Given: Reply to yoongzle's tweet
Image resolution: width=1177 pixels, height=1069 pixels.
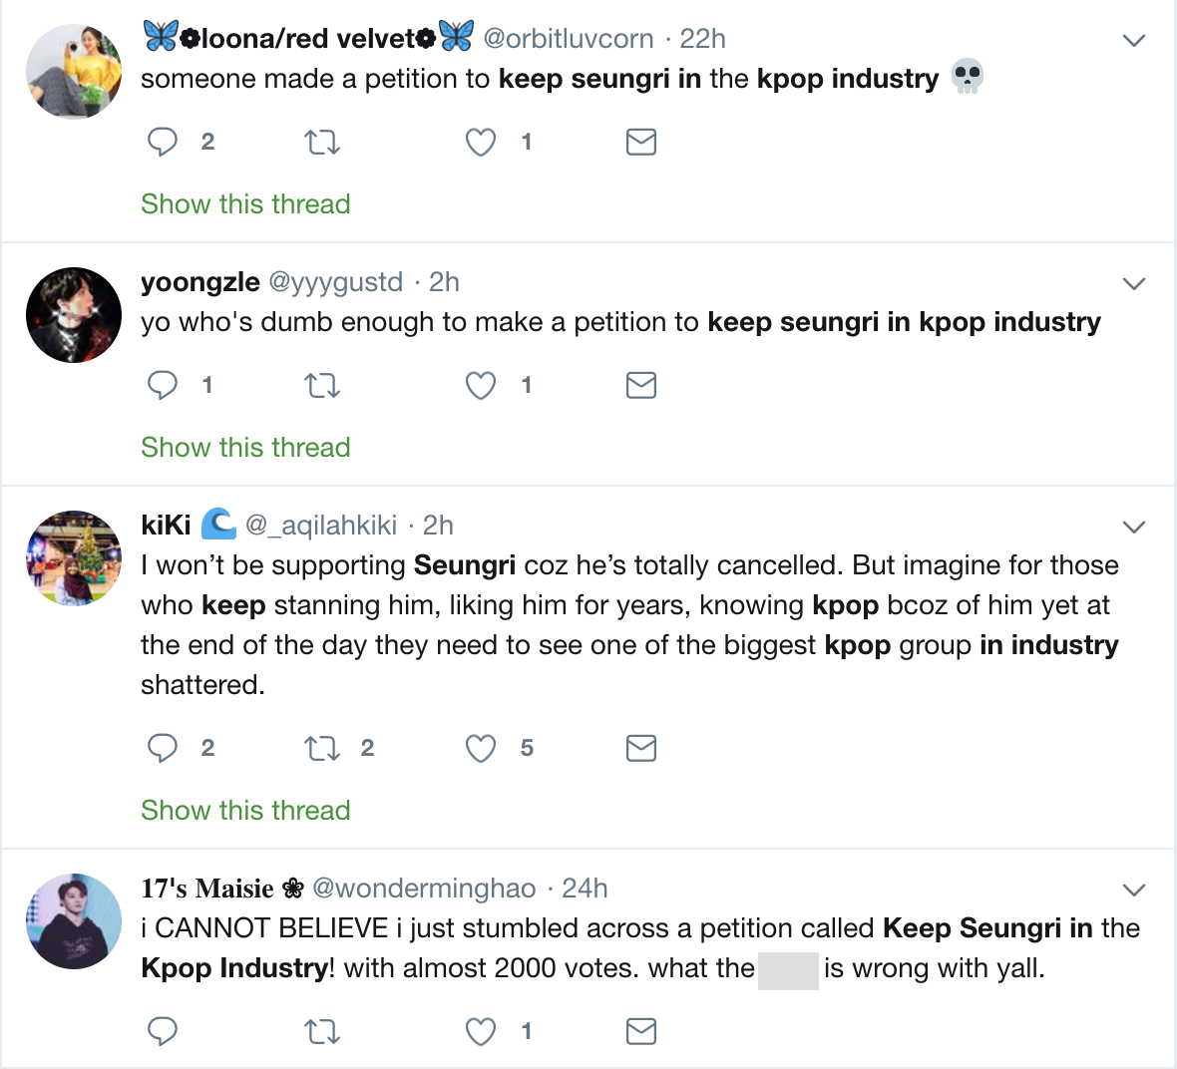Looking at the screenshot, I should pyautogui.click(x=163, y=385).
